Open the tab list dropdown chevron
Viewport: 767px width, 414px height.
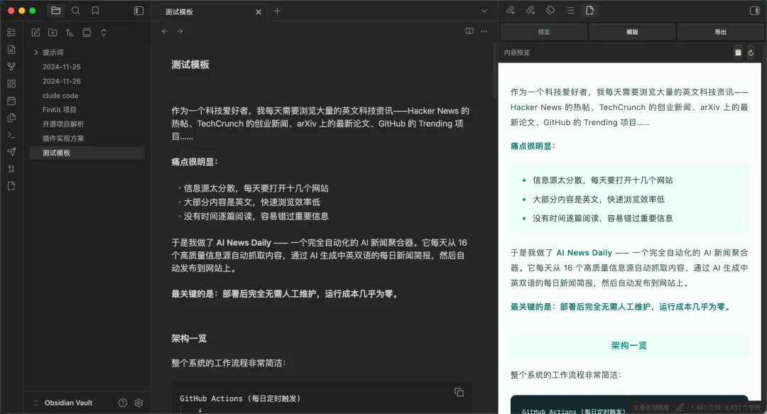(484, 11)
